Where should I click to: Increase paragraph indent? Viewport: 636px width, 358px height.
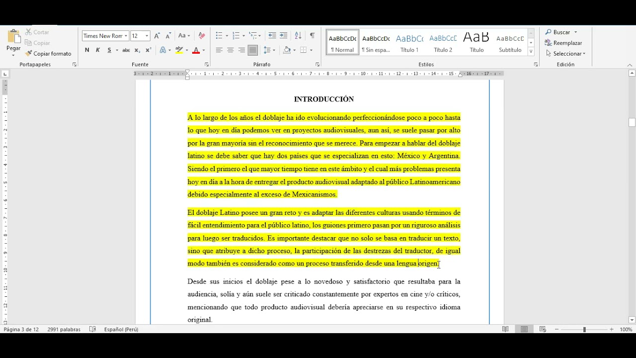284,36
